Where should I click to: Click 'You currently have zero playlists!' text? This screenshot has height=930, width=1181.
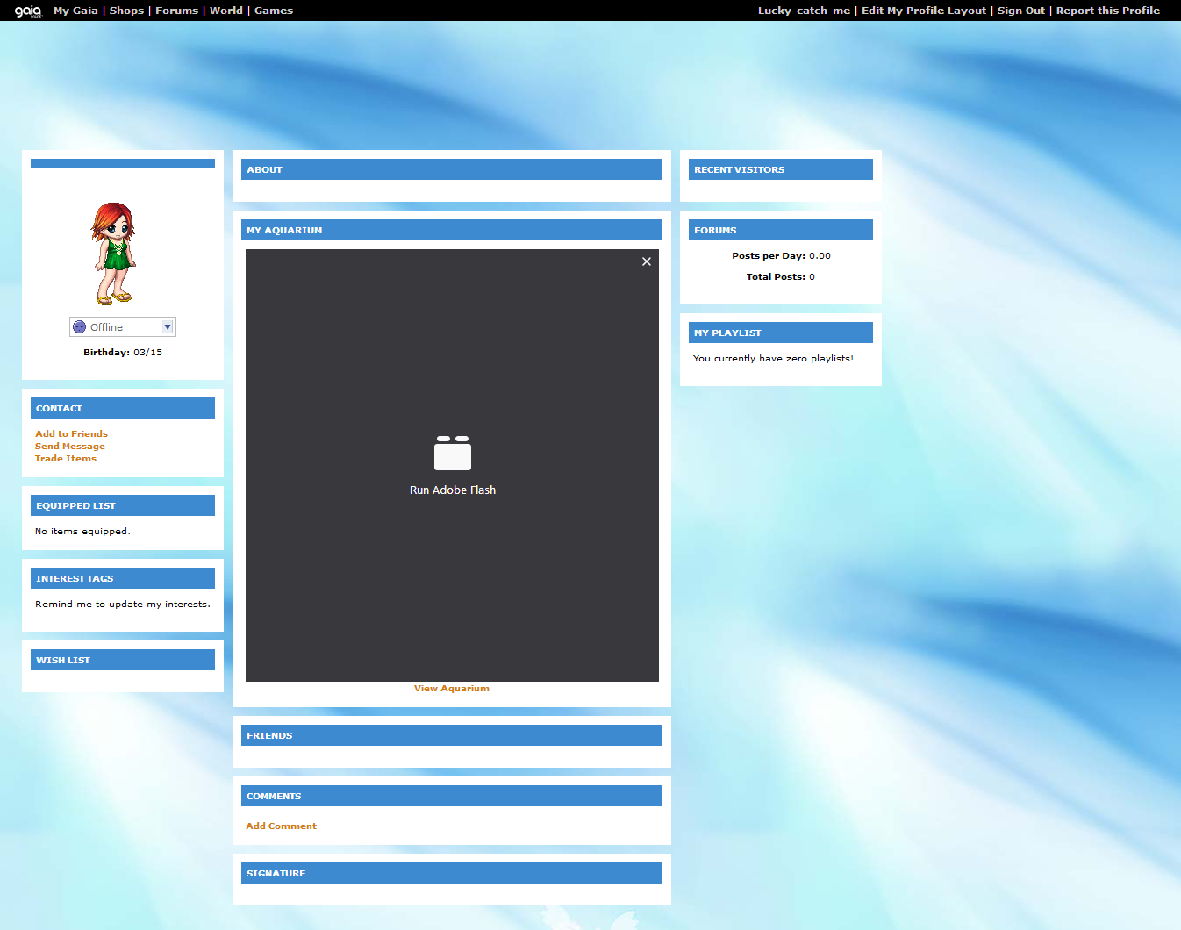[773, 358]
